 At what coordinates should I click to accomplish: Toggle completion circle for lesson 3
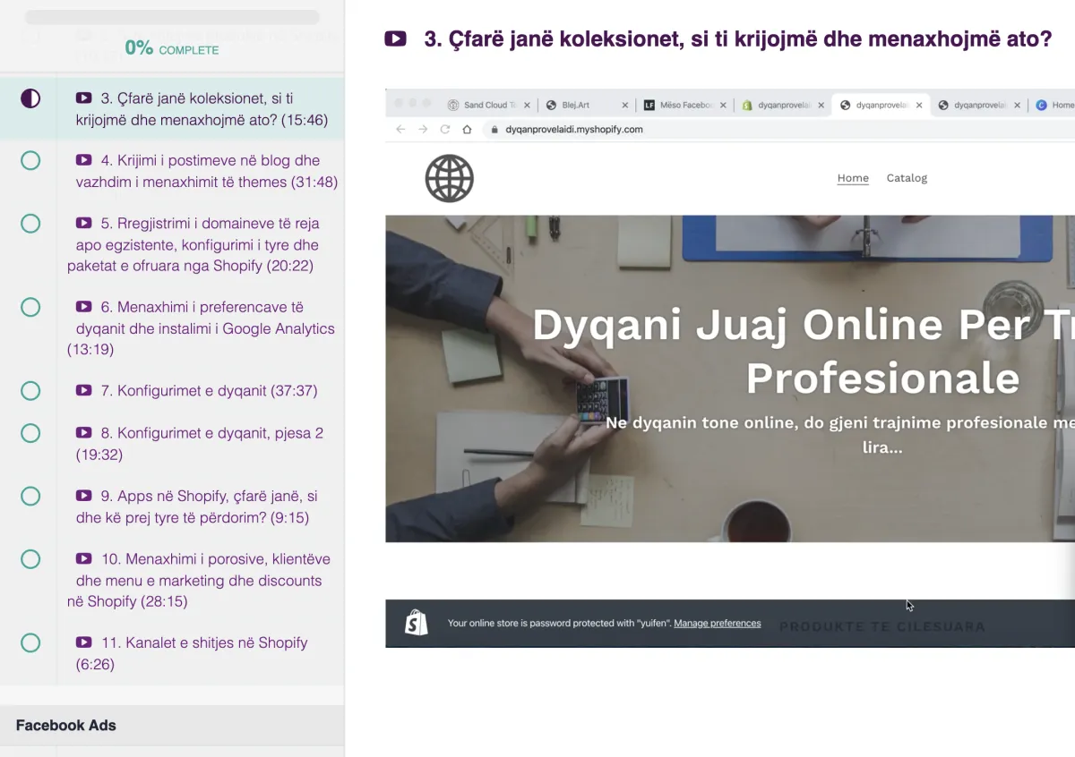[x=30, y=98]
